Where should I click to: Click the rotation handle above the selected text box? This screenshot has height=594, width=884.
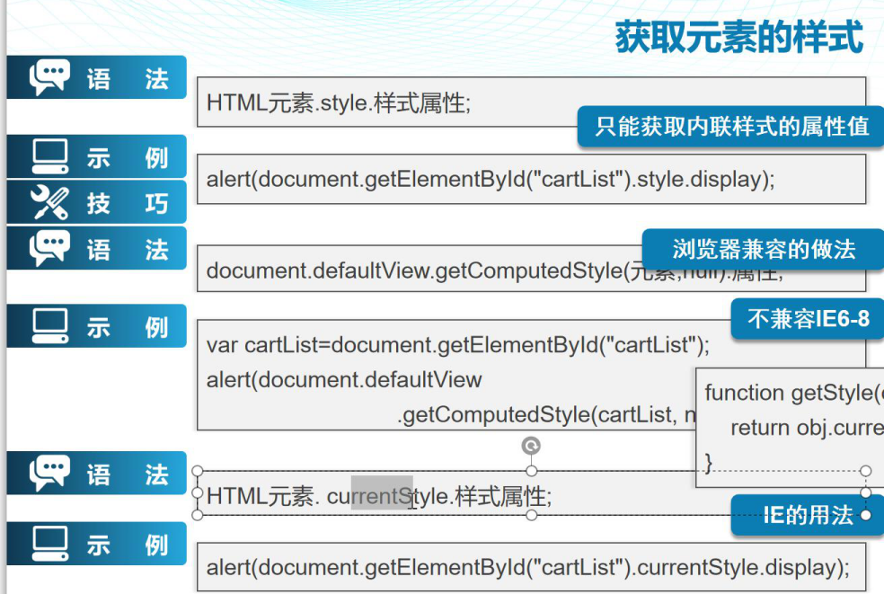(x=529, y=444)
